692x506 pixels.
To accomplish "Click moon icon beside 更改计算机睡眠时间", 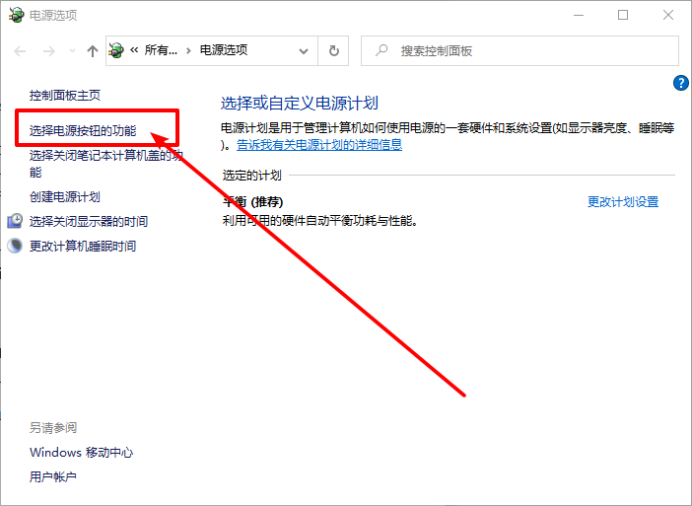I will tap(15, 246).
